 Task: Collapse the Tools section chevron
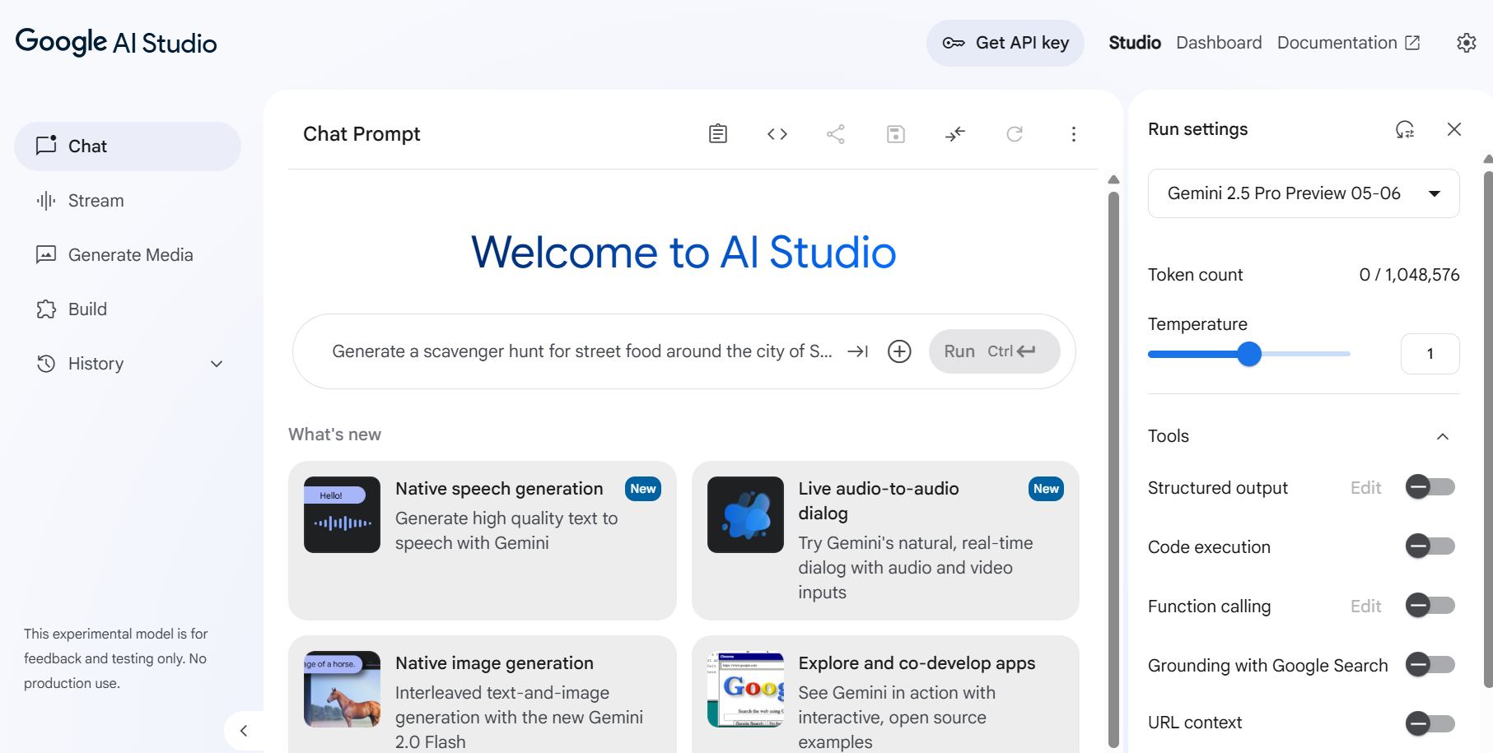coord(1443,436)
